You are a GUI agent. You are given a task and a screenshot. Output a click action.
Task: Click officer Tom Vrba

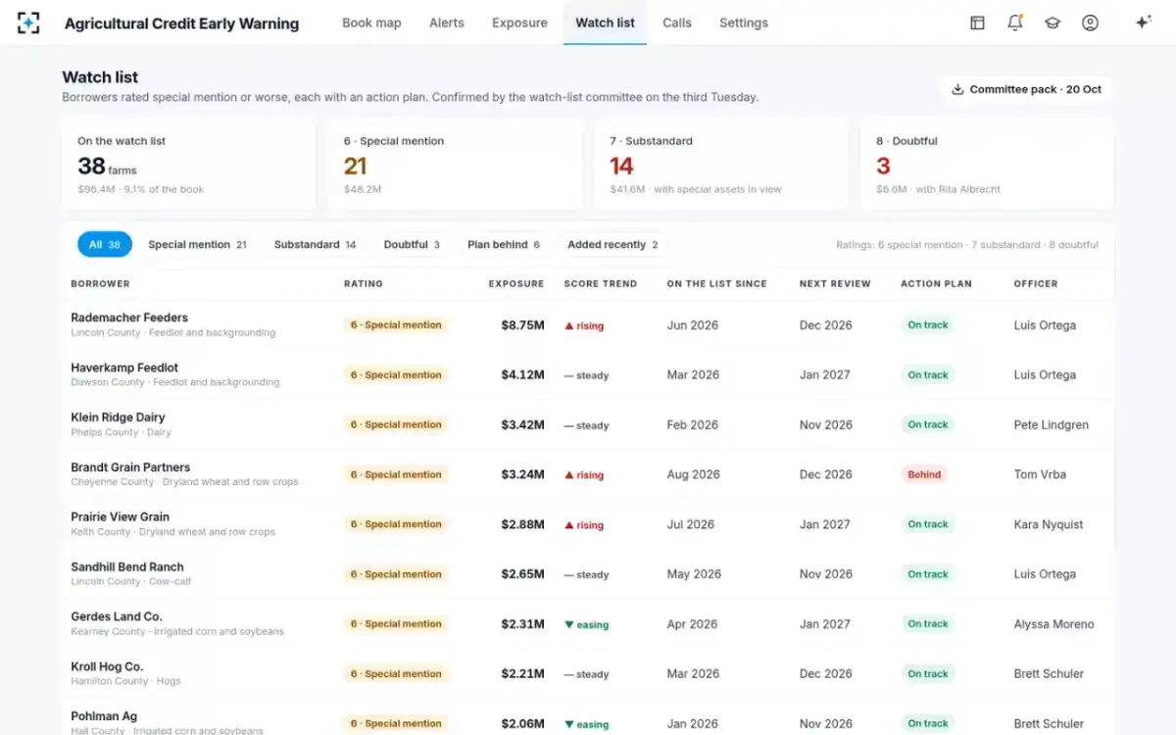[x=1040, y=474]
